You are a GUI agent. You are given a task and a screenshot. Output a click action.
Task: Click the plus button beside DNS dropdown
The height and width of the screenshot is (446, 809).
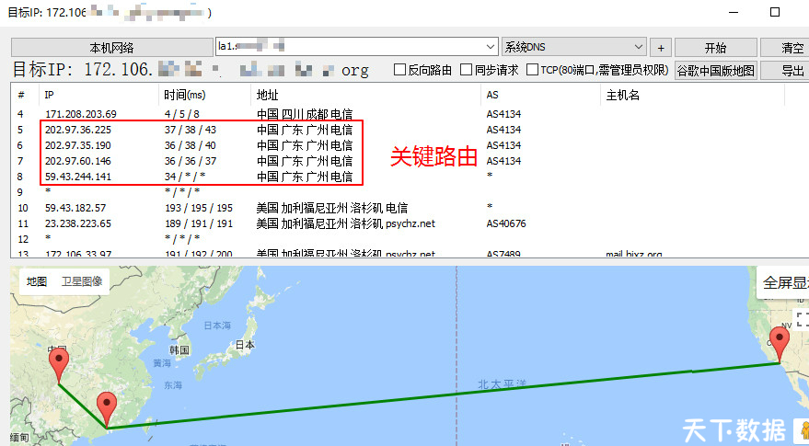point(661,48)
